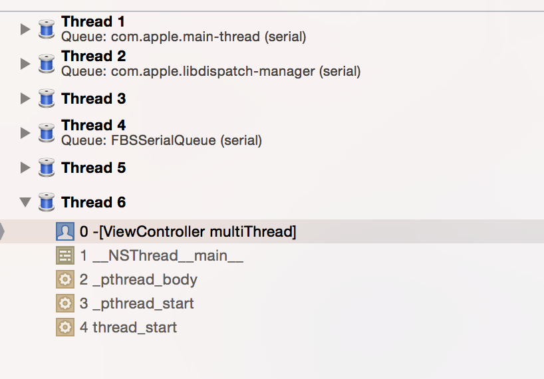Screen dimensions: 544x379
Task: Expand Thread 2 disclosure triangle
Action: coord(25,64)
